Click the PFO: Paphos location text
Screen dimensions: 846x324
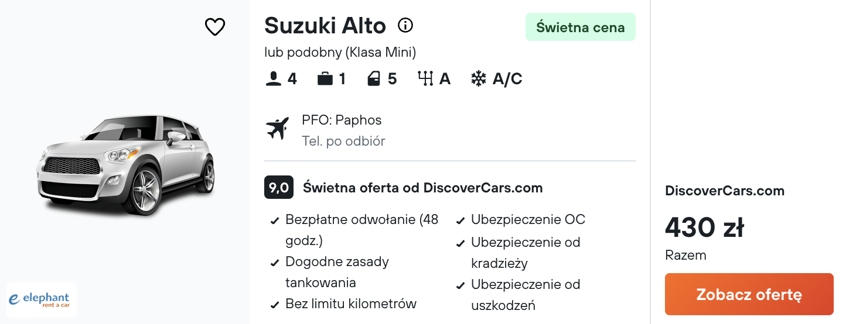pos(342,120)
